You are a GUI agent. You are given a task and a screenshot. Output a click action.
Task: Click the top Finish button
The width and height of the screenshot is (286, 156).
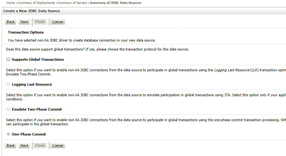click(x=40, y=22)
